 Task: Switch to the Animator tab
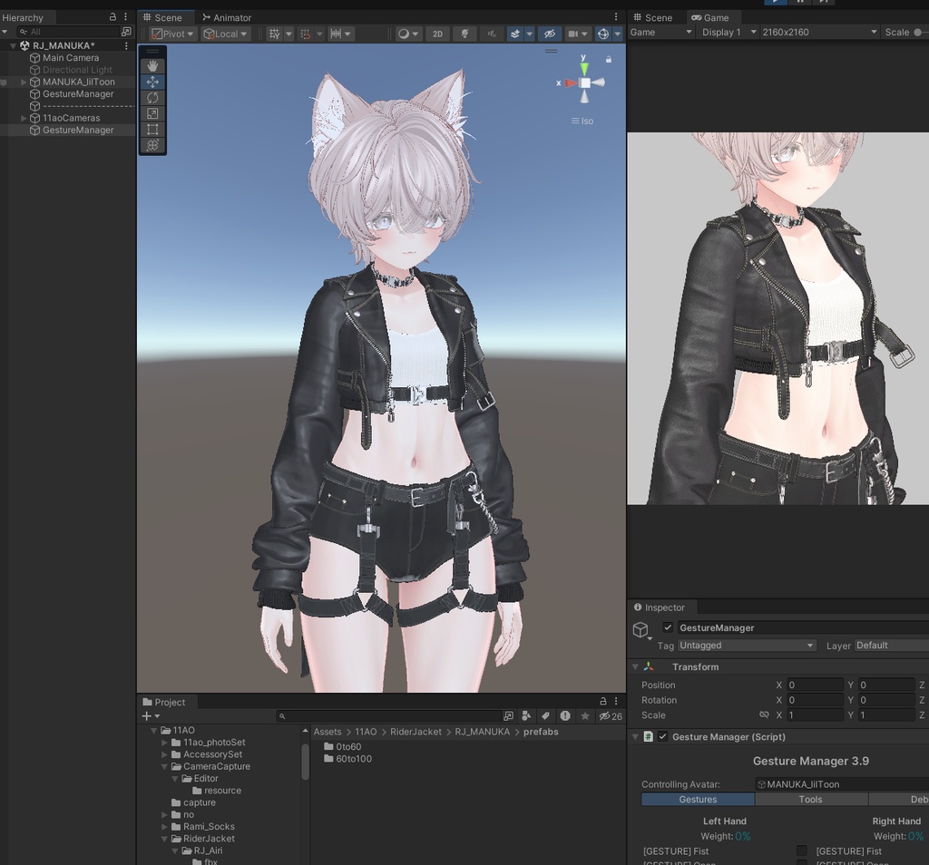tap(226, 18)
